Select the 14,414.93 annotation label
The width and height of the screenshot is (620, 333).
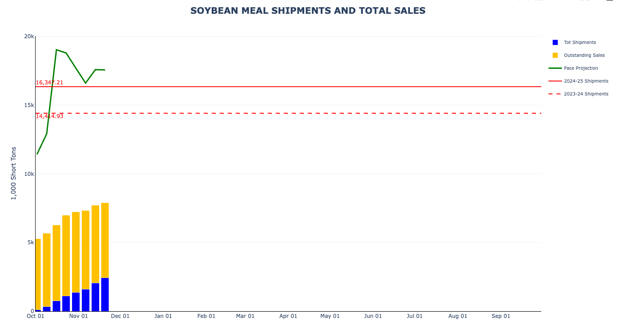point(49,116)
